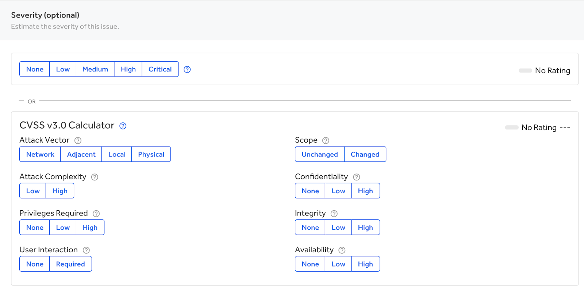Image resolution: width=584 pixels, height=292 pixels.
Task: Click help icon beside severity rating buttons
Action: pos(187,69)
